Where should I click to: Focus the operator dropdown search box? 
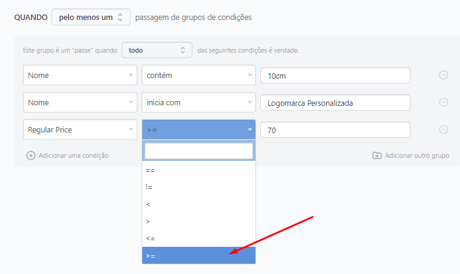[199, 151]
